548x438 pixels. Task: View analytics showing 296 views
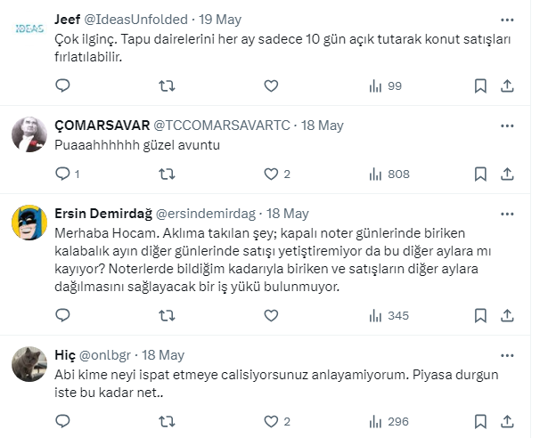(x=388, y=421)
